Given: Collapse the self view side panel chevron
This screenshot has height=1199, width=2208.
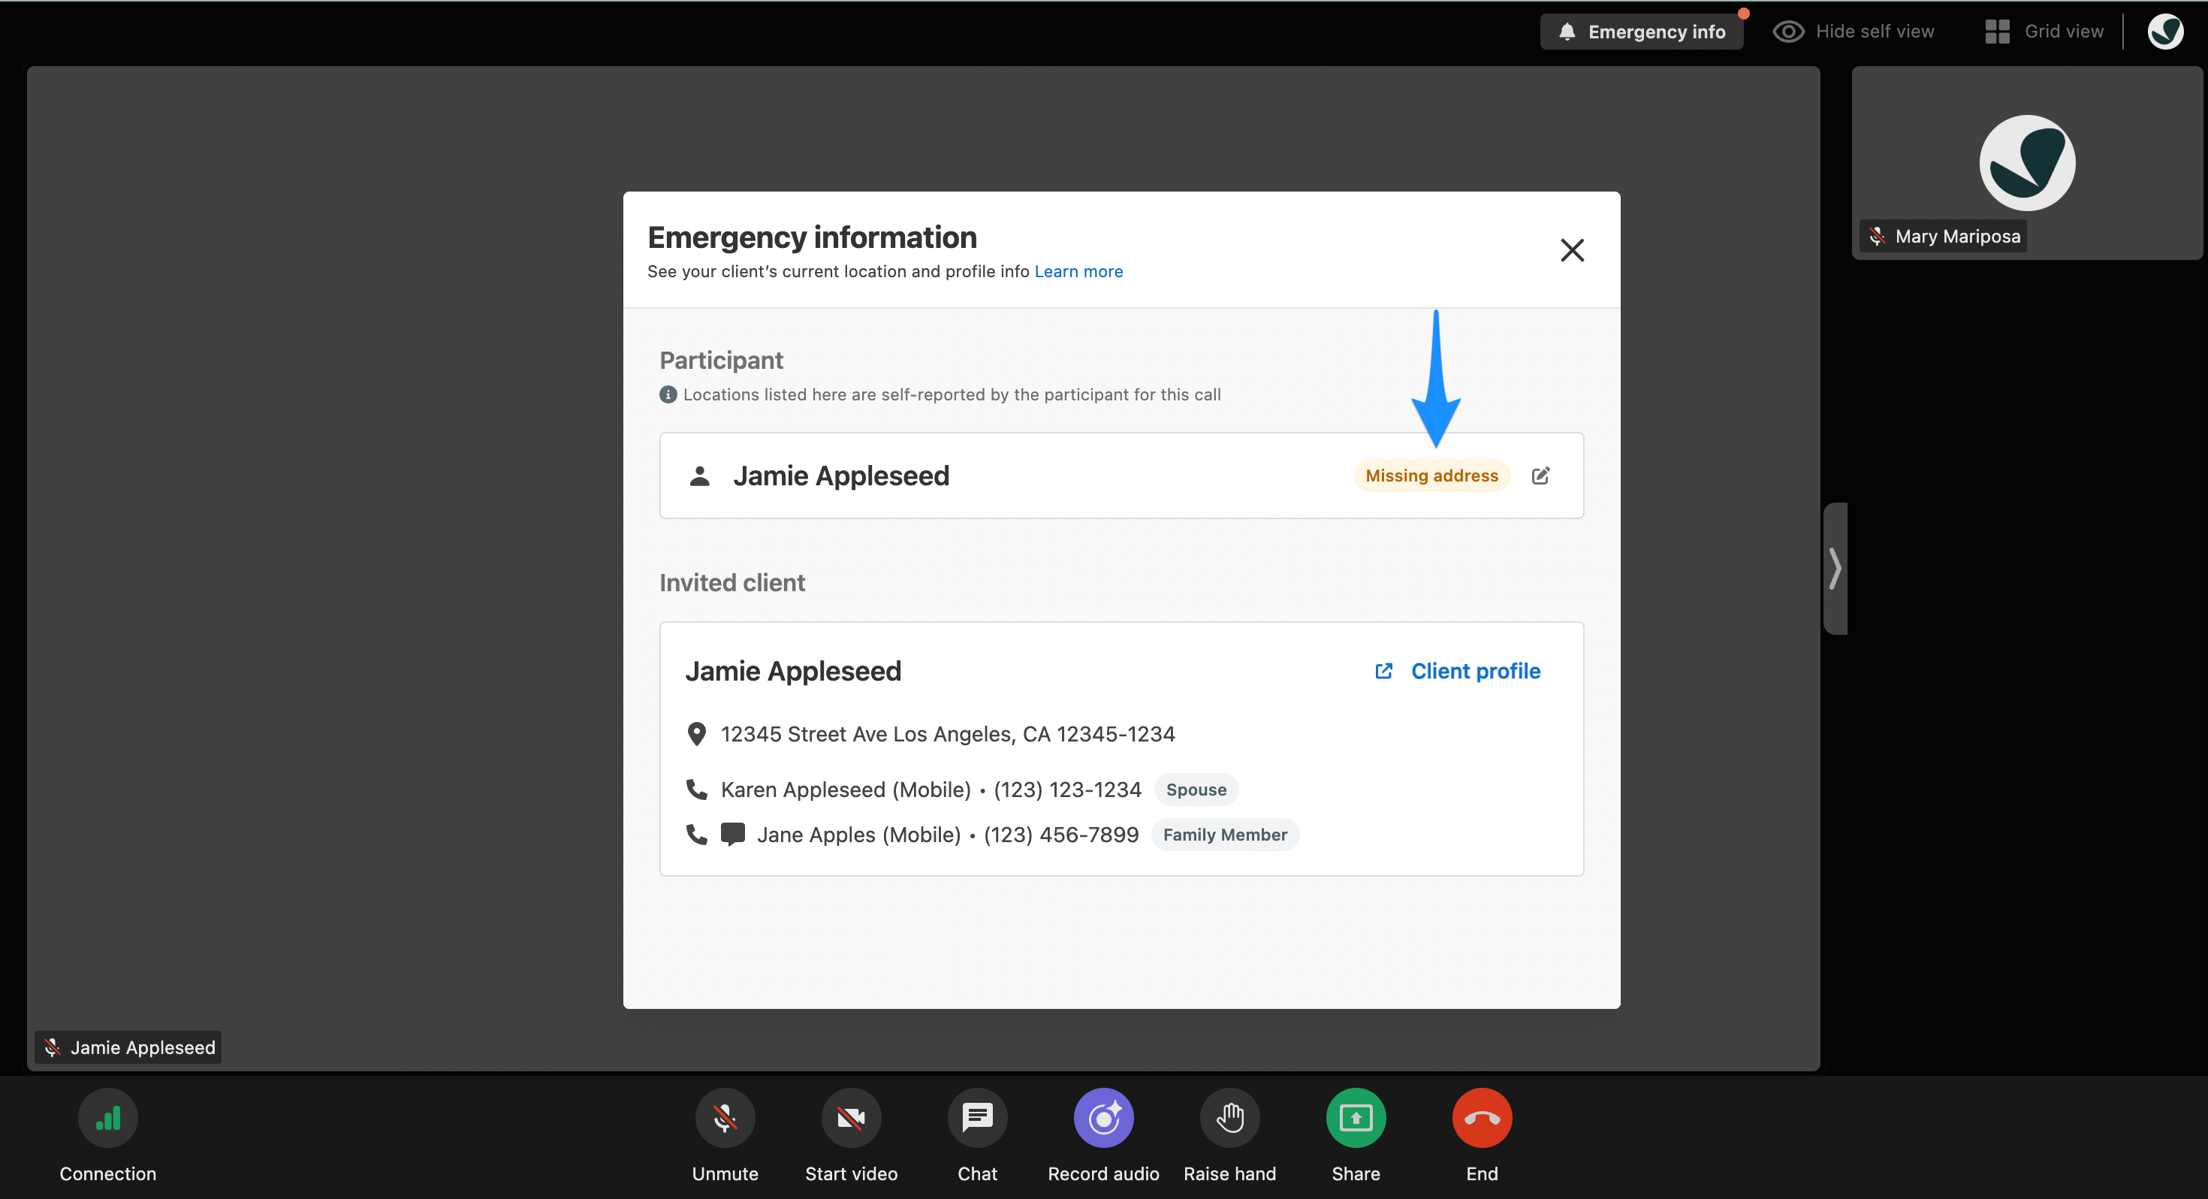Looking at the screenshot, I should click(x=1834, y=569).
